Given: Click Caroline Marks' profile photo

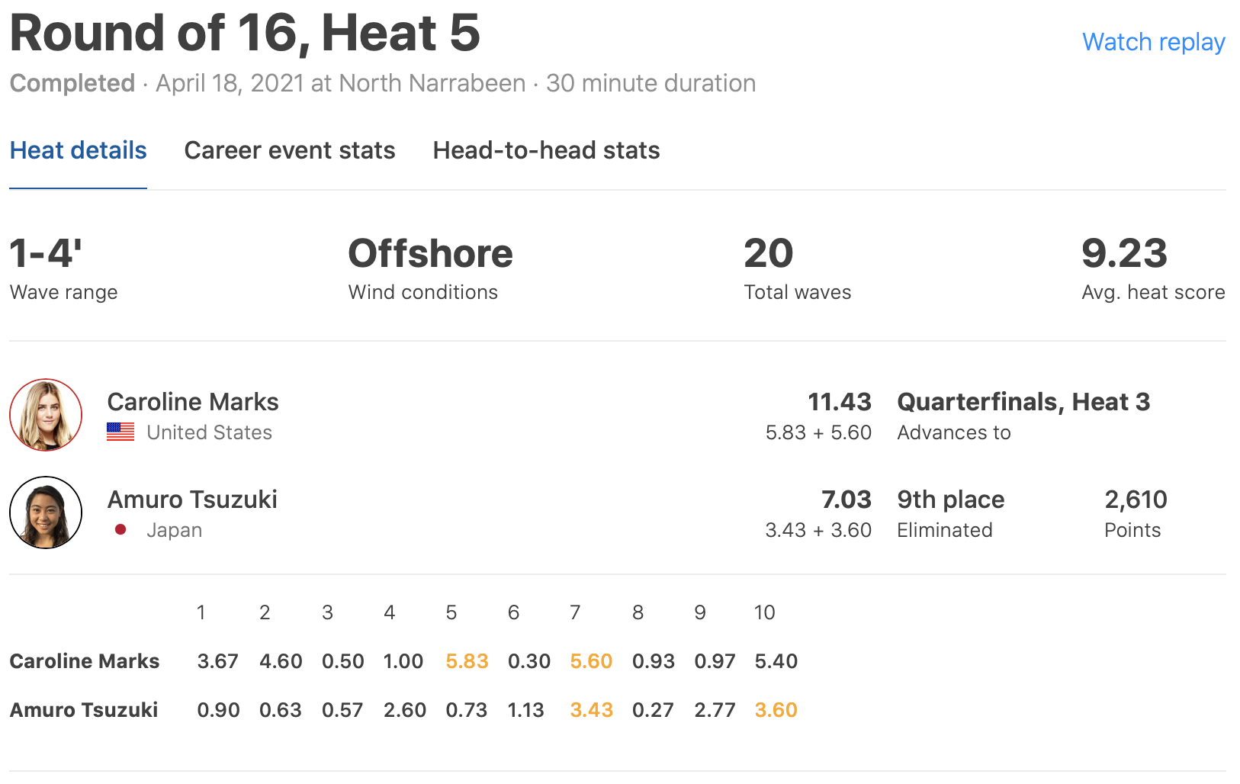Looking at the screenshot, I should 46,415.
